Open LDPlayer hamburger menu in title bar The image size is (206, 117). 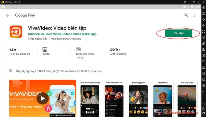coord(185,2)
